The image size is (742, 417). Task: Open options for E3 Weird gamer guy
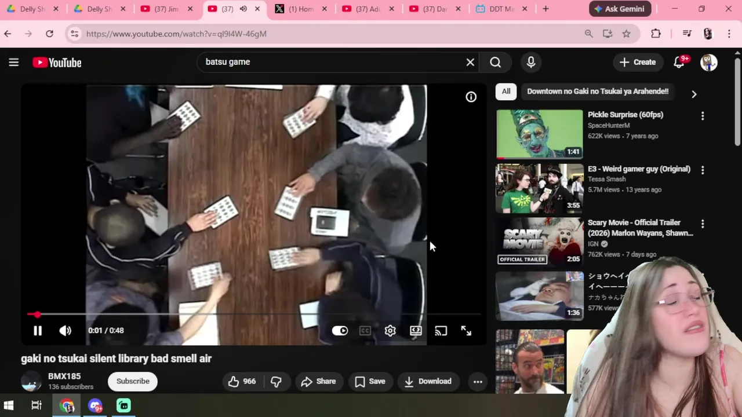point(703,170)
